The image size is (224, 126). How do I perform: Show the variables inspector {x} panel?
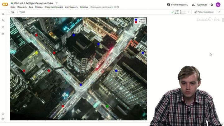[x=3, y=27]
